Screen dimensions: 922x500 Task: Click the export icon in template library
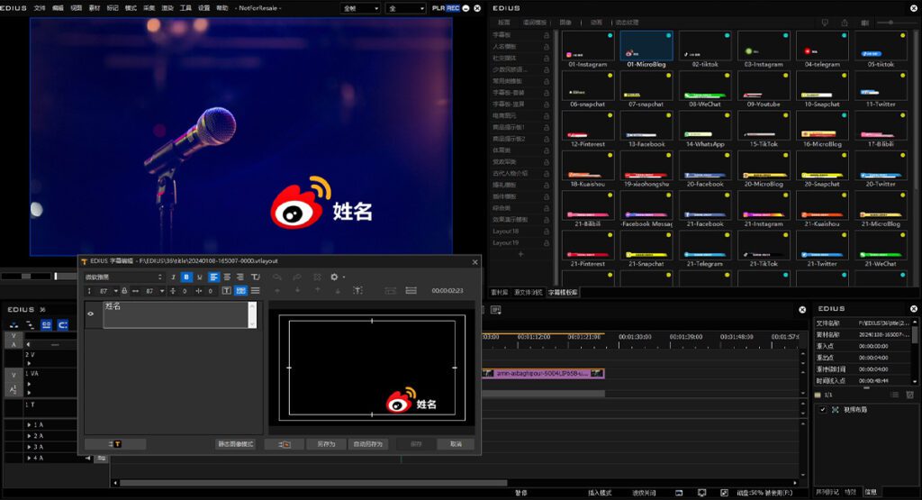tap(845, 23)
